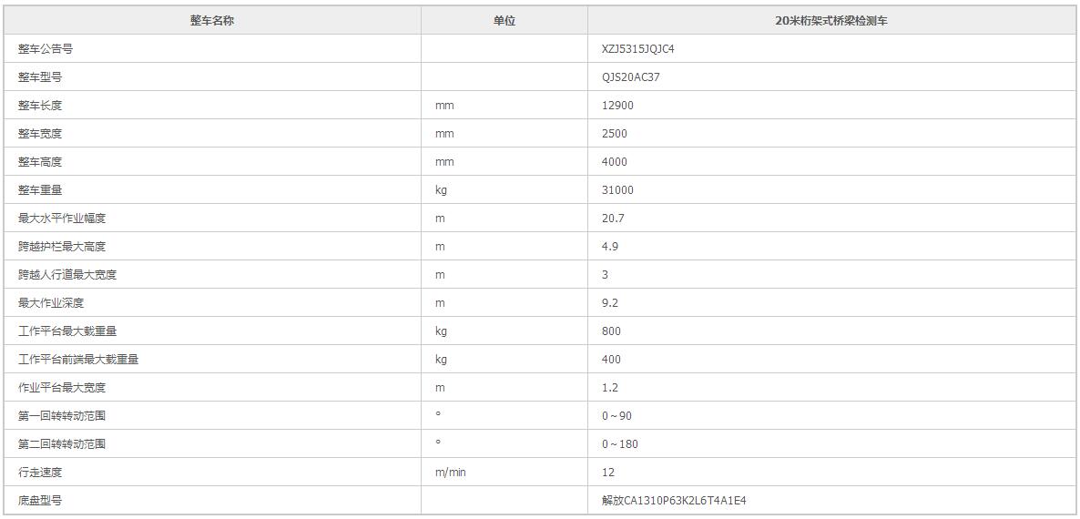The image size is (1080, 519).
Task: Select the 整车高度 row label
Action: pyautogui.click(x=40, y=162)
